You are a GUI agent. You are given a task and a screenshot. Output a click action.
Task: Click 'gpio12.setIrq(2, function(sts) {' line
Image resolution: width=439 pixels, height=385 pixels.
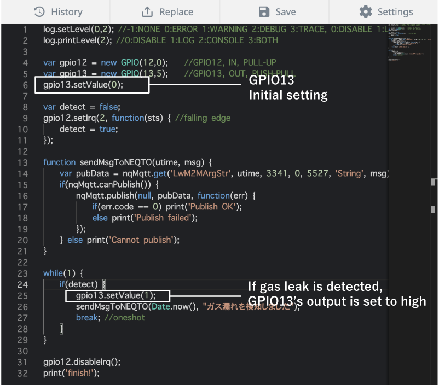[x=107, y=118]
